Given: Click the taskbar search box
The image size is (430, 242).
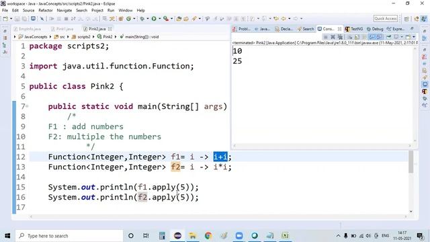Looking at the screenshot, I should point(69,236).
